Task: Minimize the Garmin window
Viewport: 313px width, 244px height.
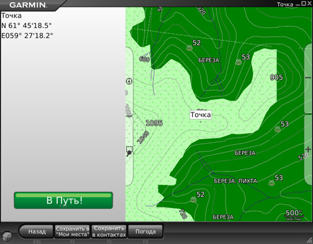Action: point(298,4)
